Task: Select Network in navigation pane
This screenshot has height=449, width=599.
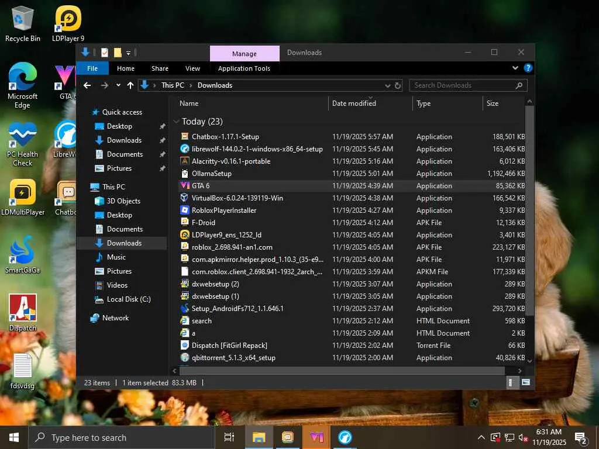Action: coord(115,317)
